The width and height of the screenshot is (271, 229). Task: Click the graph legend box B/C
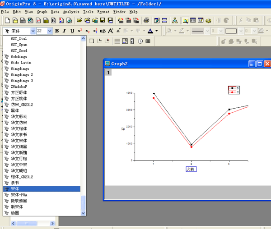[234, 90]
